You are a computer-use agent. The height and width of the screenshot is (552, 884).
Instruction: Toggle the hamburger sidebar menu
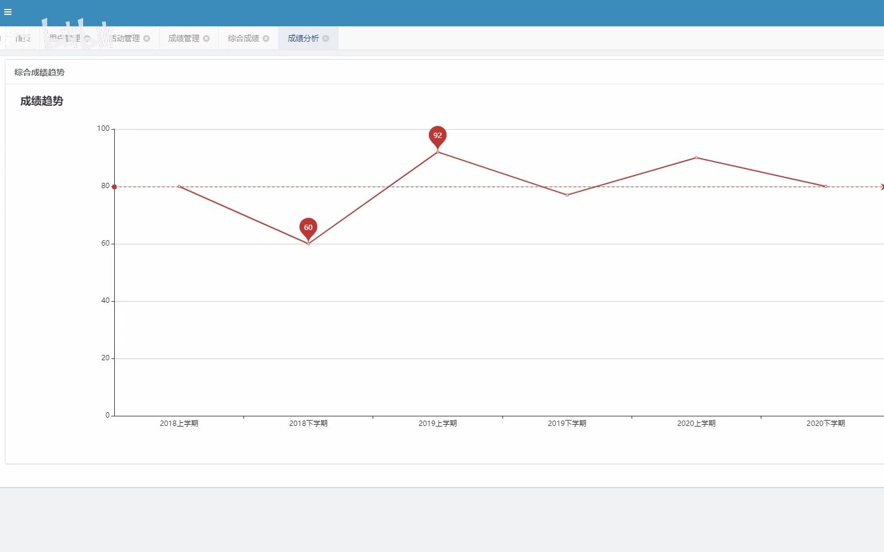8,12
